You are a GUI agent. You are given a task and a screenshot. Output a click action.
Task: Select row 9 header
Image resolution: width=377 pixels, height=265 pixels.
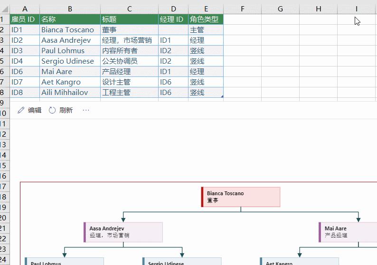pos(5,103)
